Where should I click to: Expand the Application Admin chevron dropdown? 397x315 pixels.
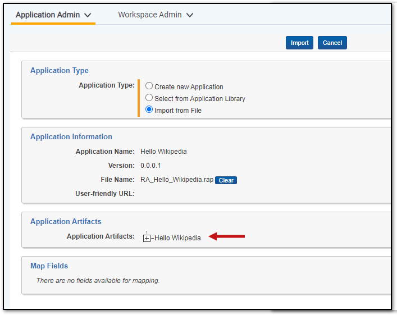click(x=88, y=16)
